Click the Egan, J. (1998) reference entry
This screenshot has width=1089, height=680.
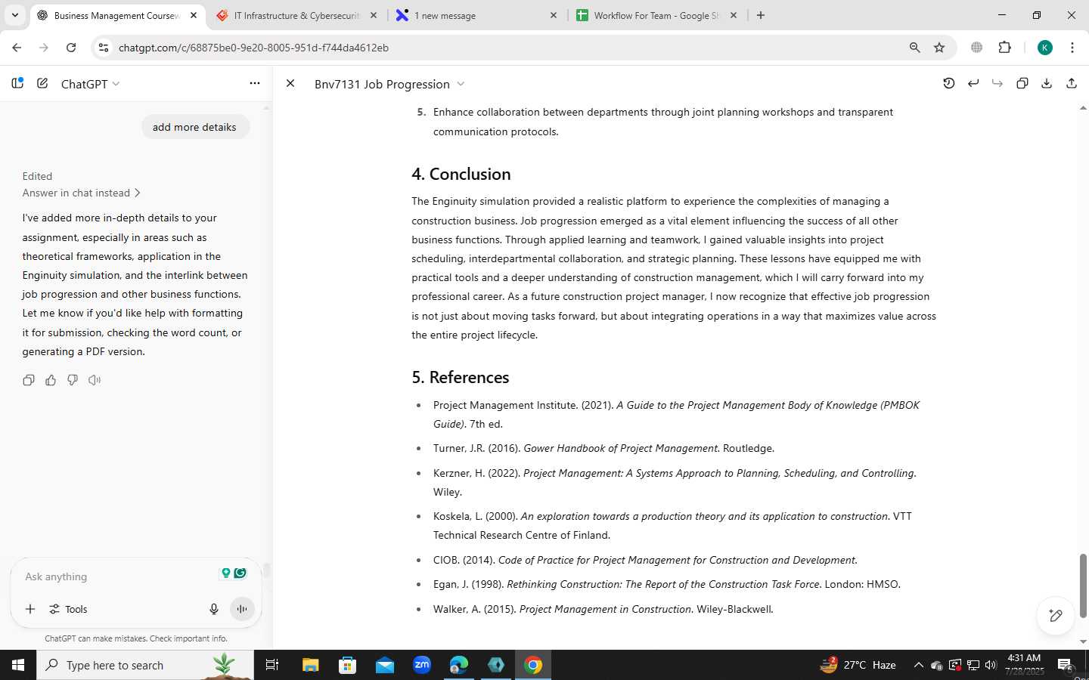click(x=667, y=584)
